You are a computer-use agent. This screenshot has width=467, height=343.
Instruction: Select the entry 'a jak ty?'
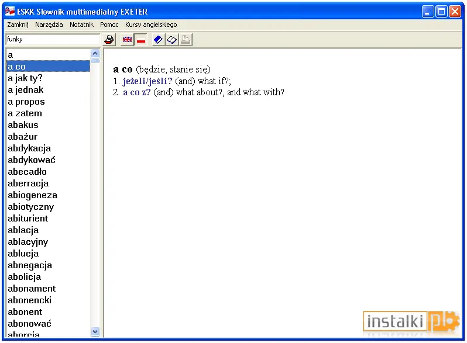(x=48, y=78)
